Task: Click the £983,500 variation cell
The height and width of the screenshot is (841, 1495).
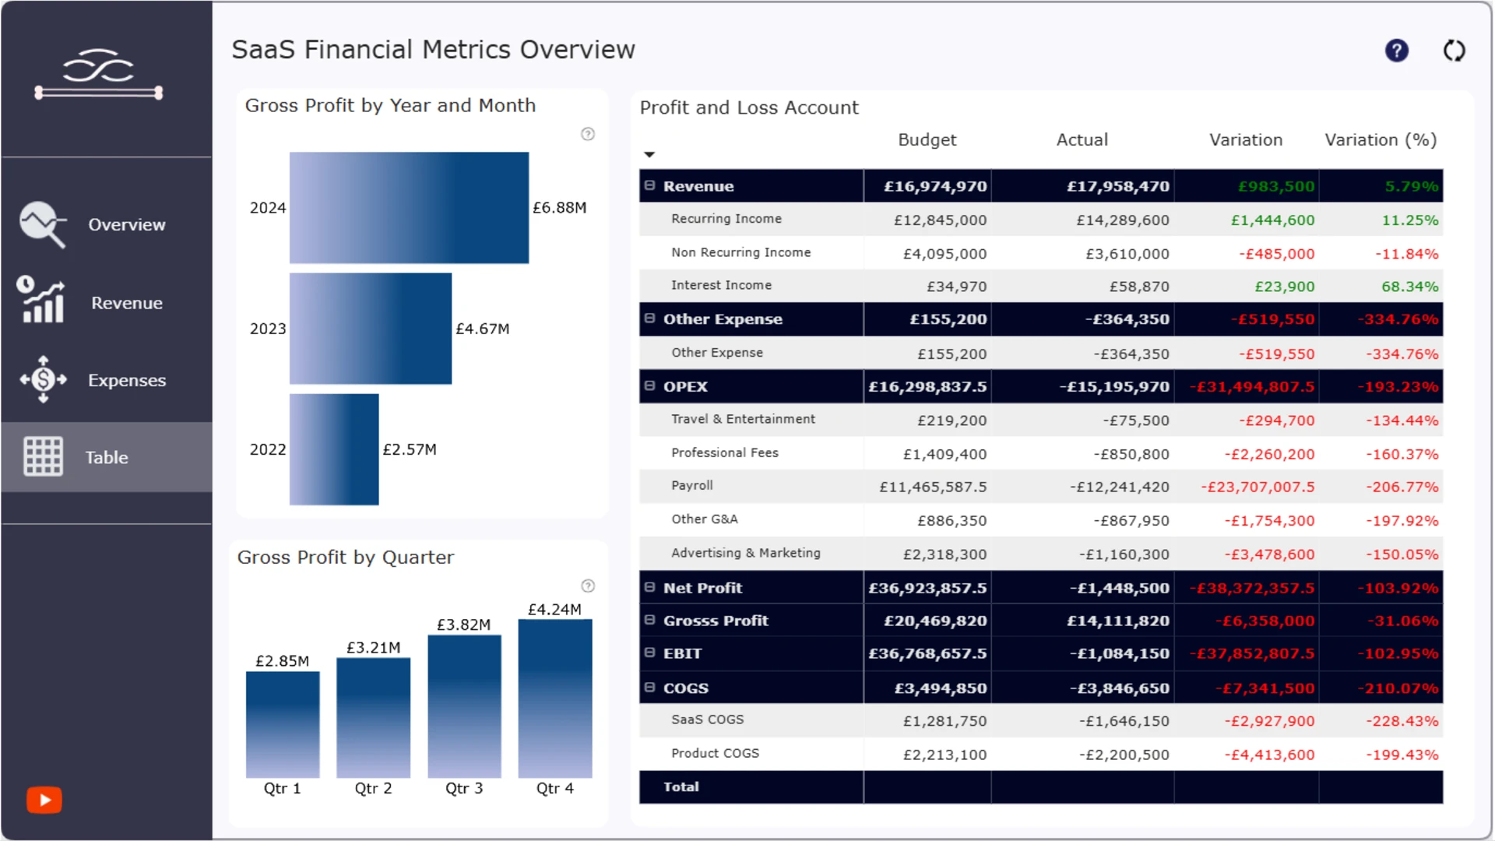Action: coord(1276,186)
